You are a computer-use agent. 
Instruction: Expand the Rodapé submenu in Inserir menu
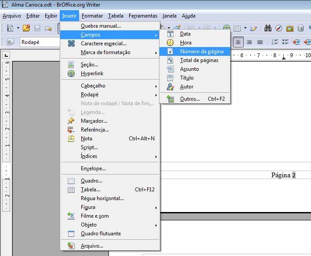(110, 95)
